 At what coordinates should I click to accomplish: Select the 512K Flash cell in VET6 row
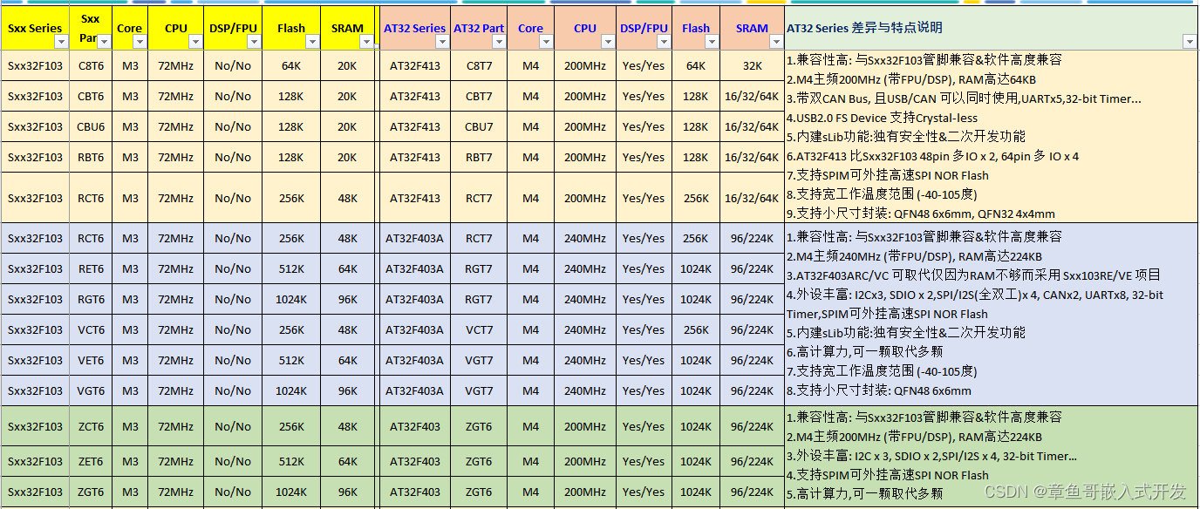[x=291, y=360]
